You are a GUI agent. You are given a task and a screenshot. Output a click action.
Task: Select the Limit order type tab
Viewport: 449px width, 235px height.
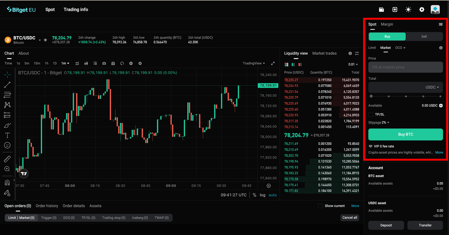click(372, 48)
